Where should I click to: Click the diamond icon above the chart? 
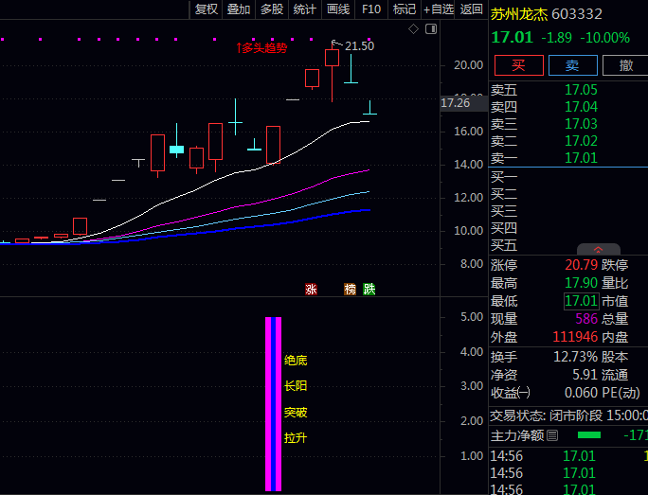click(413, 29)
